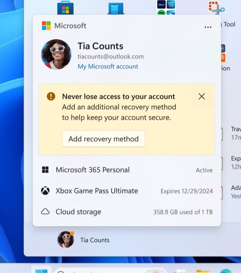Open the Xbox Game Pass Ultimate row

pos(127,191)
